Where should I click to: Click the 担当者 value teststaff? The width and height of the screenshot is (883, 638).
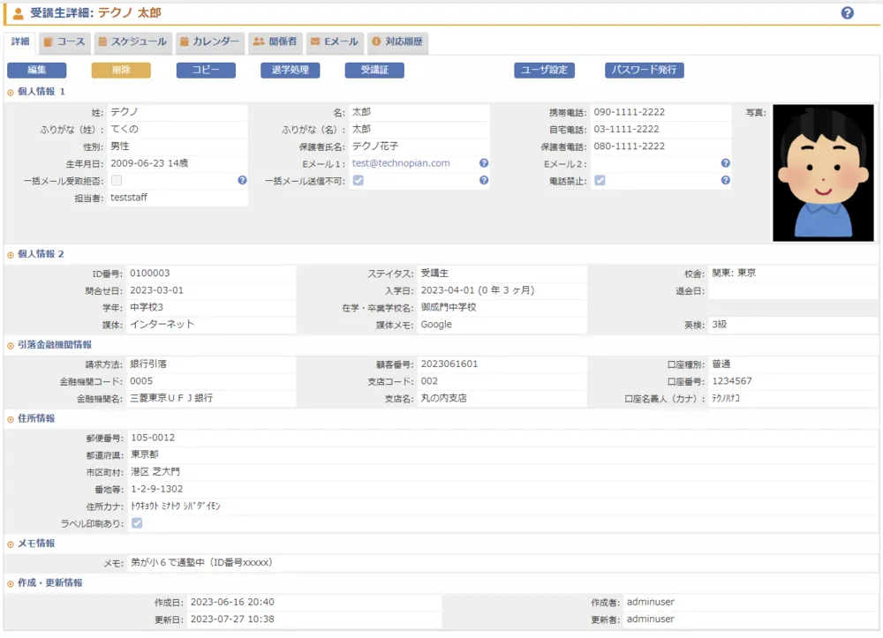[x=128, y=198]
